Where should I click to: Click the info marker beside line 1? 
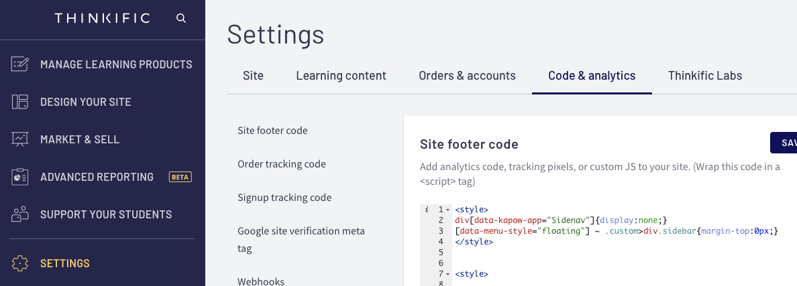click(427, 210)
